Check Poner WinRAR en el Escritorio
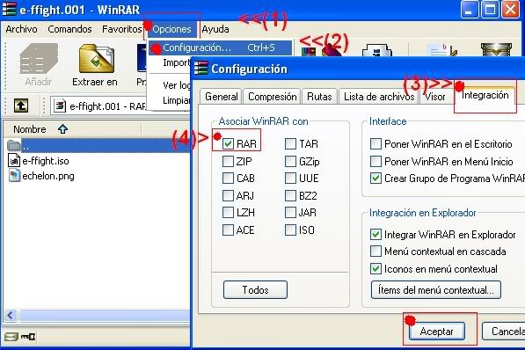Viewport: 525px width, 350px height. 376,144
